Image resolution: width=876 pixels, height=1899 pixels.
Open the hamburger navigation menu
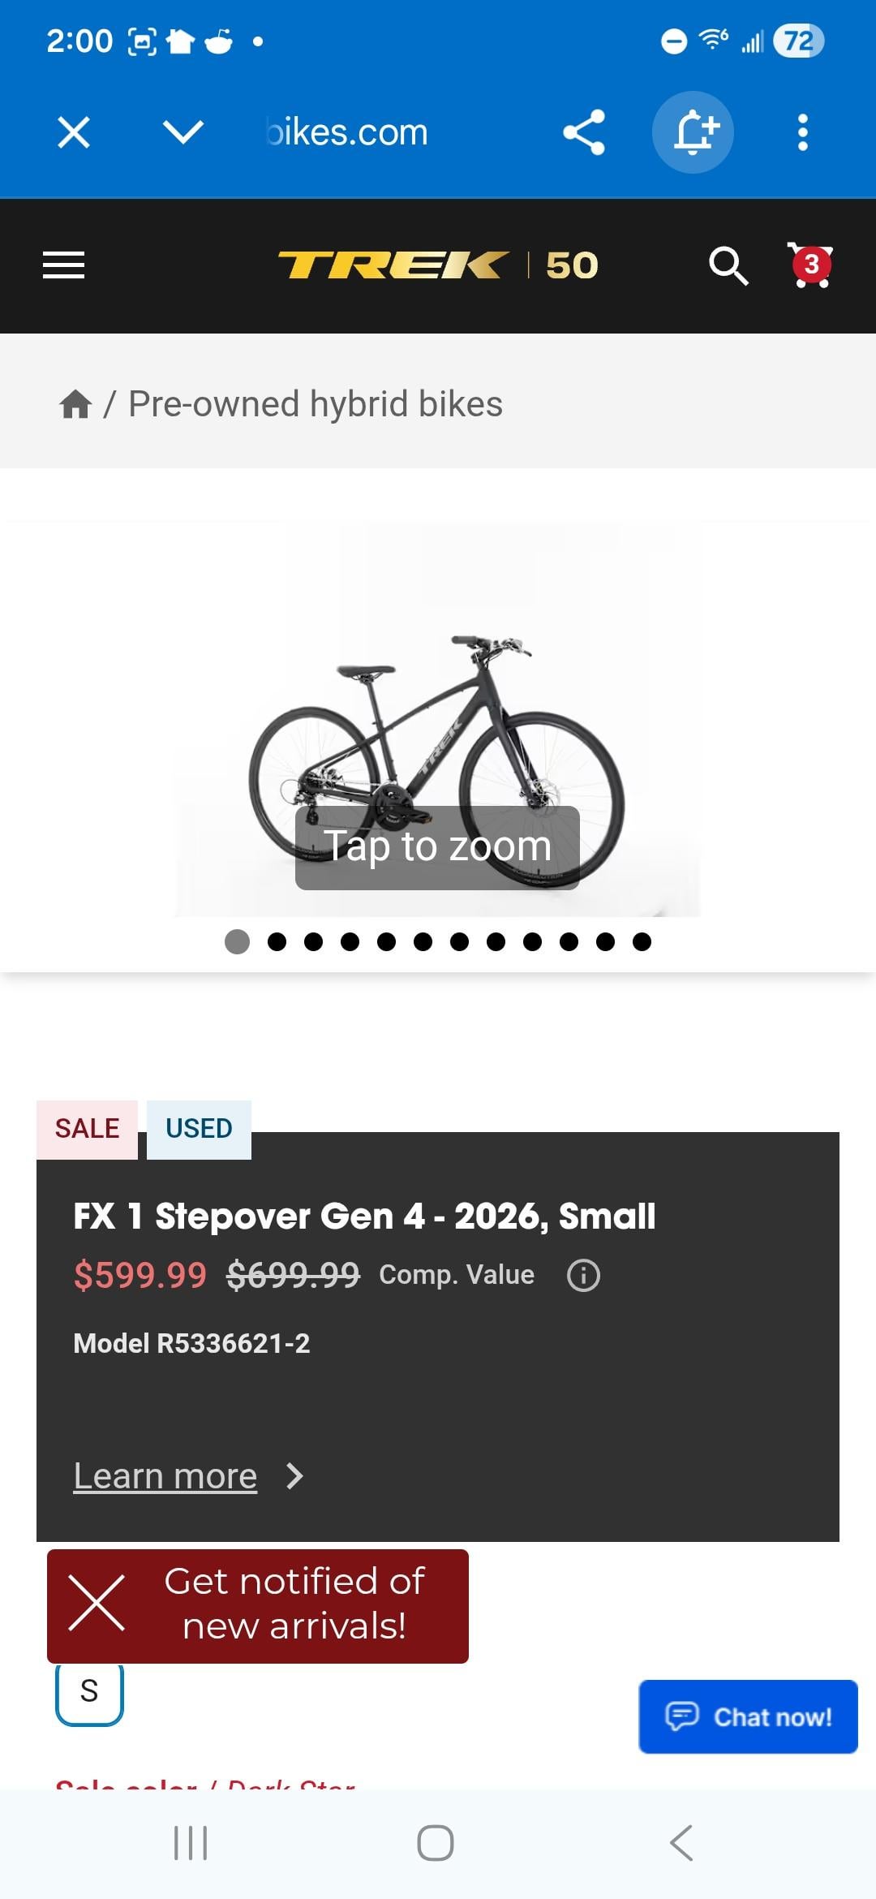tap(63, 265)
